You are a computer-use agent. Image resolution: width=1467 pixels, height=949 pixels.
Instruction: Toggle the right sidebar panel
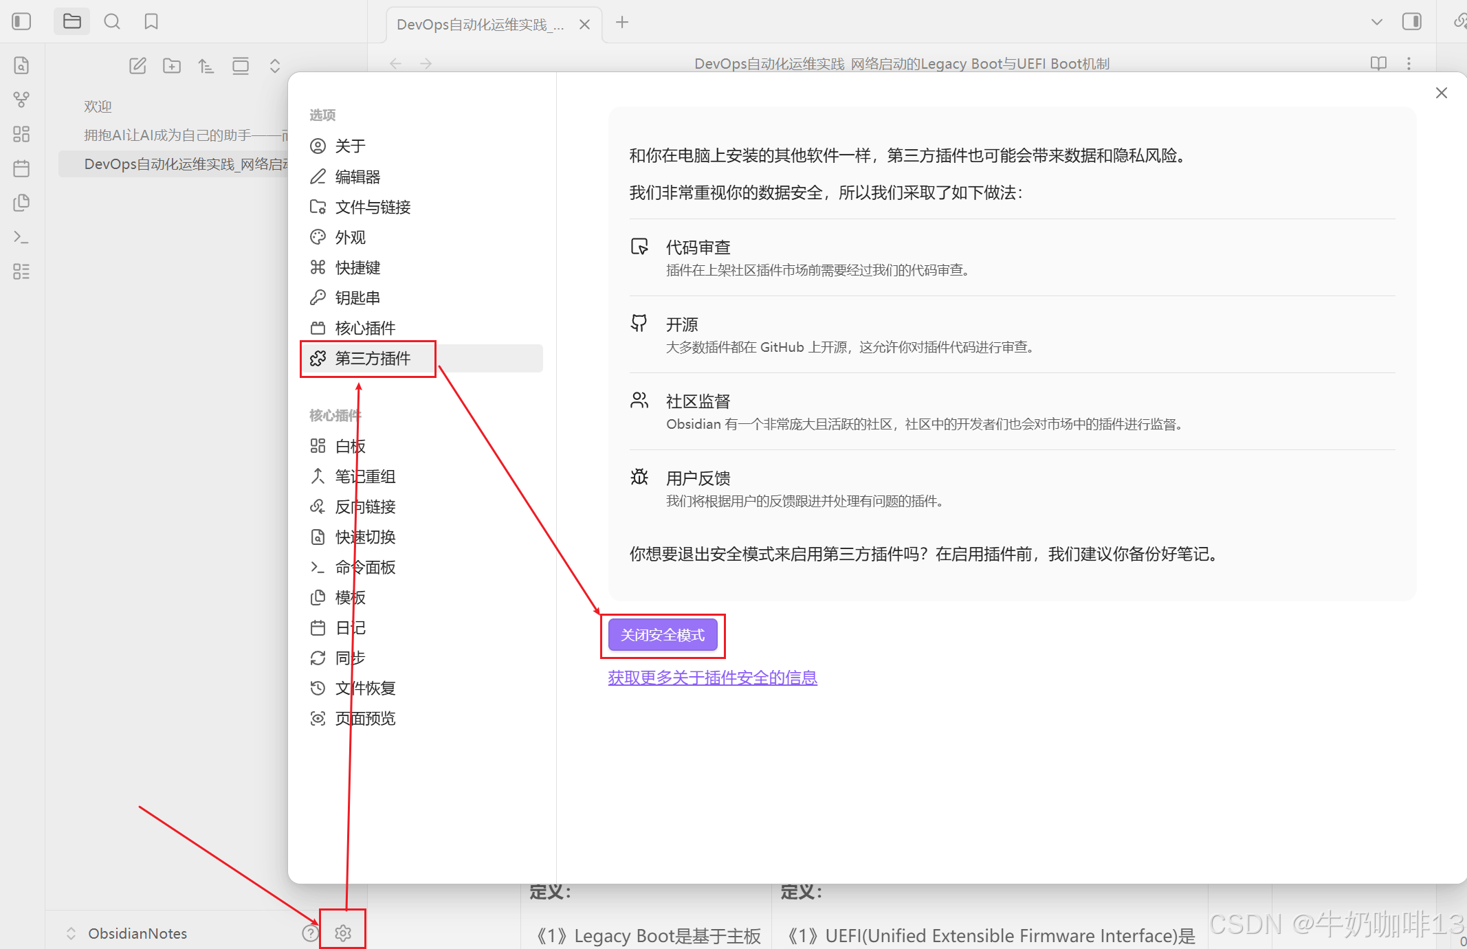coord(1411,21)
